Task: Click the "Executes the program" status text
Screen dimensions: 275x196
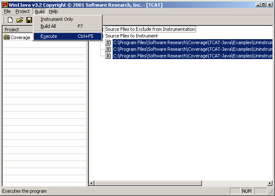Action: pyautogui.click(x=24, y=191)
